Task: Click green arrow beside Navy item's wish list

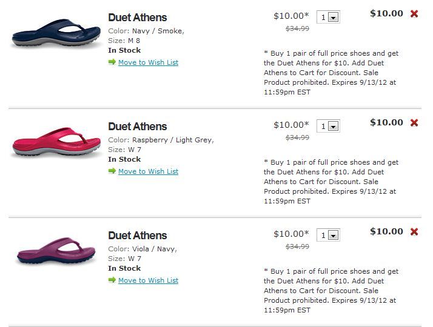Action: click(x=112, y=62)
